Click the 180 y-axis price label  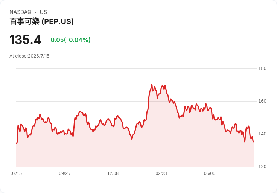click(262, 68)
